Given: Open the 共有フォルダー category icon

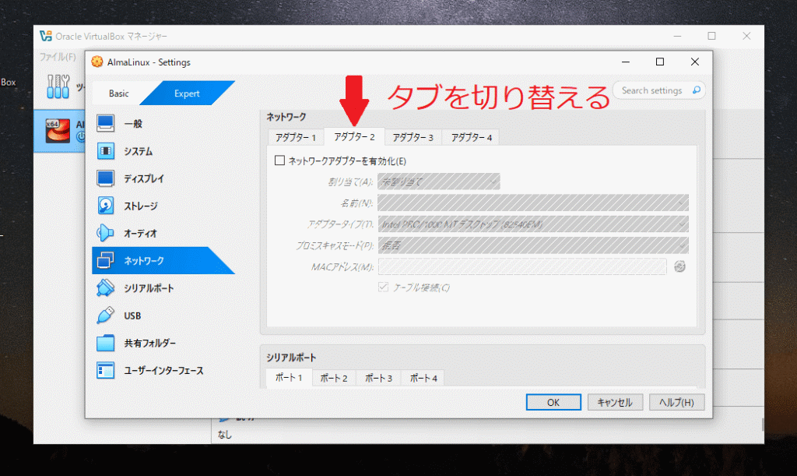Looking at the screenshot, I should tap(105, 343).
